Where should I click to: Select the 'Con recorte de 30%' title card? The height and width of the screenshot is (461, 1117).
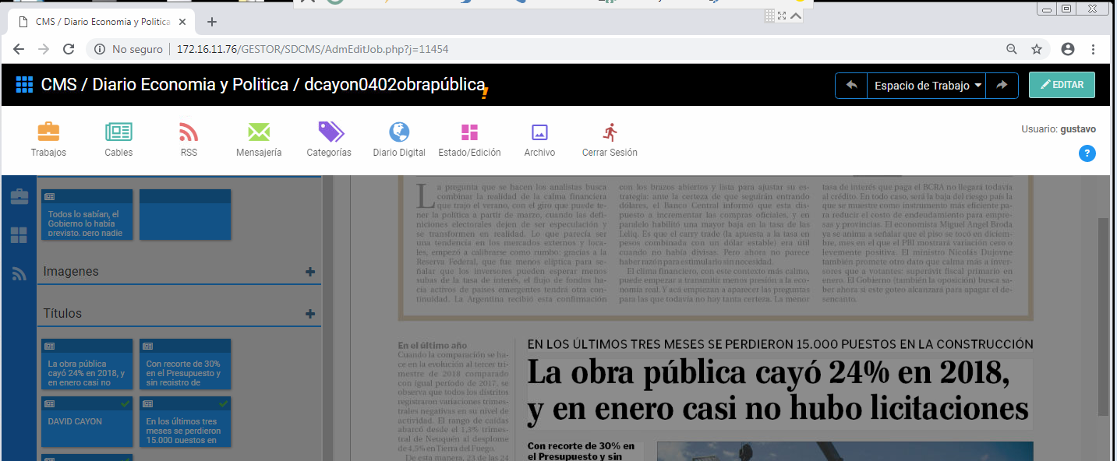(186, 364)
